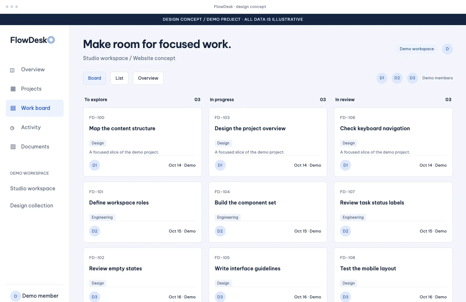Click the D3 member avatar in header
This screenshot has width=466, height=302.
click(x=412, y=78)
